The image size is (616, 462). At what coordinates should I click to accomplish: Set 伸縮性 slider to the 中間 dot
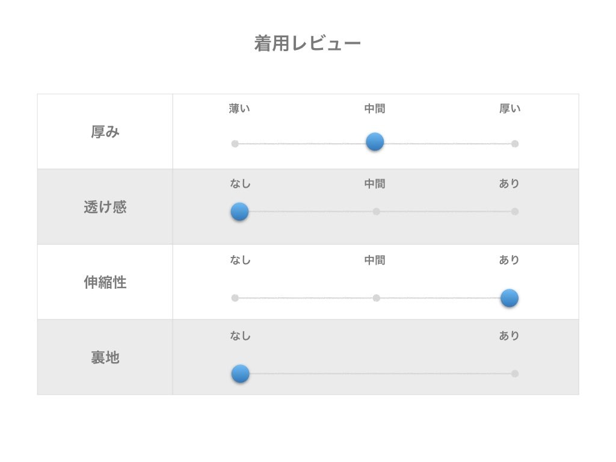376,298
